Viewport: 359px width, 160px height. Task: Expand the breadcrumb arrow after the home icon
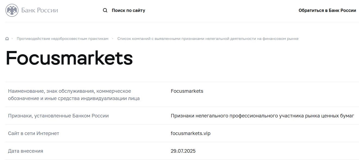[x=12, y=38]
